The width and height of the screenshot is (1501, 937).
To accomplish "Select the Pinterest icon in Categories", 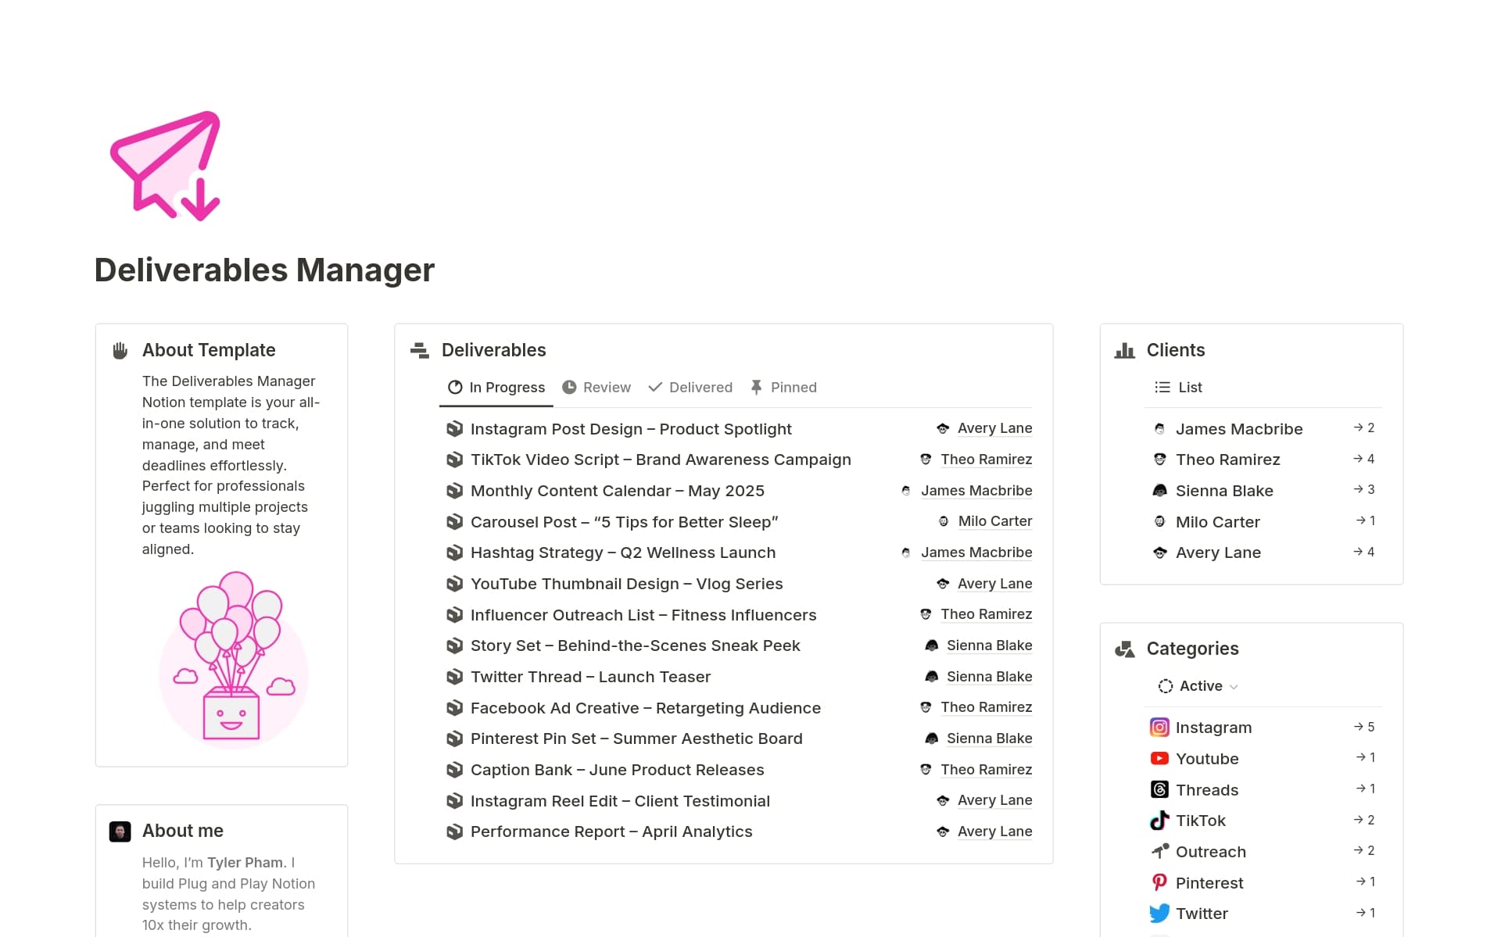I will click(x=1159, y=882).
